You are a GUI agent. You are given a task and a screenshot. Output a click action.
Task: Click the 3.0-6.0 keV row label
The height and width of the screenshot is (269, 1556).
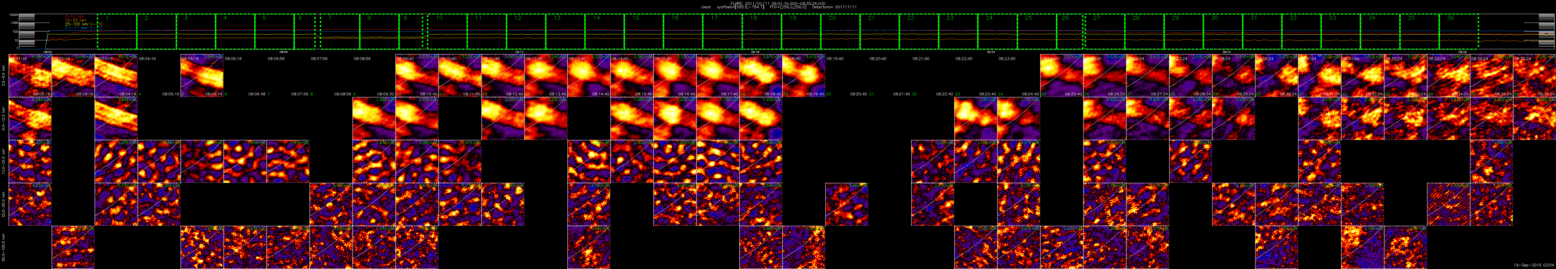(4, 76)
